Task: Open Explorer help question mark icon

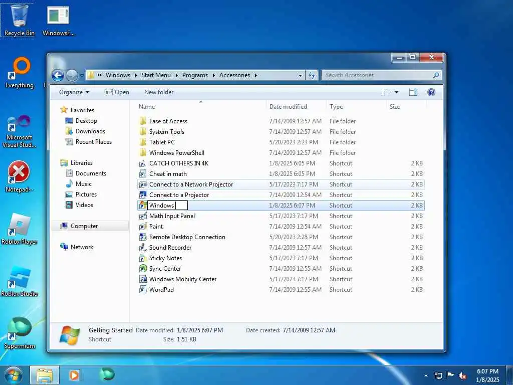Action: 431,92
